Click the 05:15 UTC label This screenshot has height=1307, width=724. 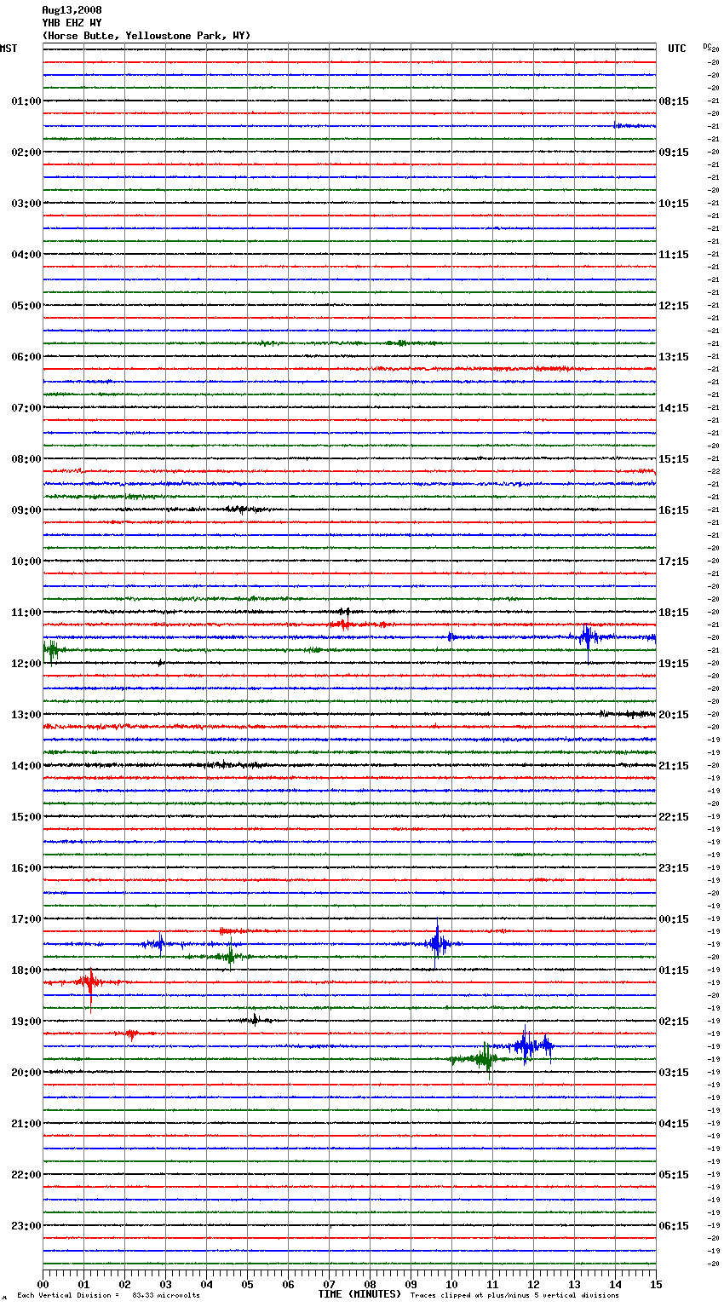674,1175
